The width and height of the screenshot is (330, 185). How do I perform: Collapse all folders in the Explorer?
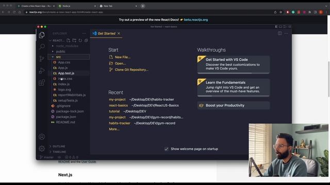pos(86,40)
